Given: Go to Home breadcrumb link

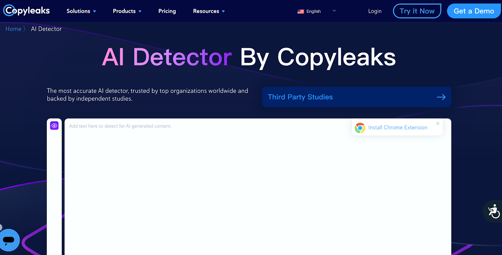Looking at the screenshot, I should coord(13,29).
